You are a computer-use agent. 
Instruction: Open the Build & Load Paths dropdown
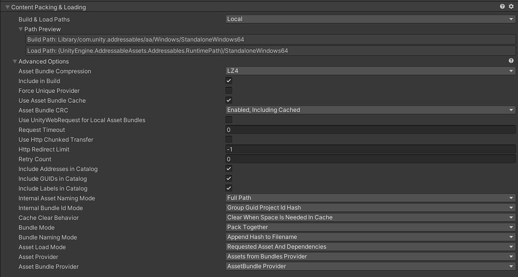pos(370,19)
